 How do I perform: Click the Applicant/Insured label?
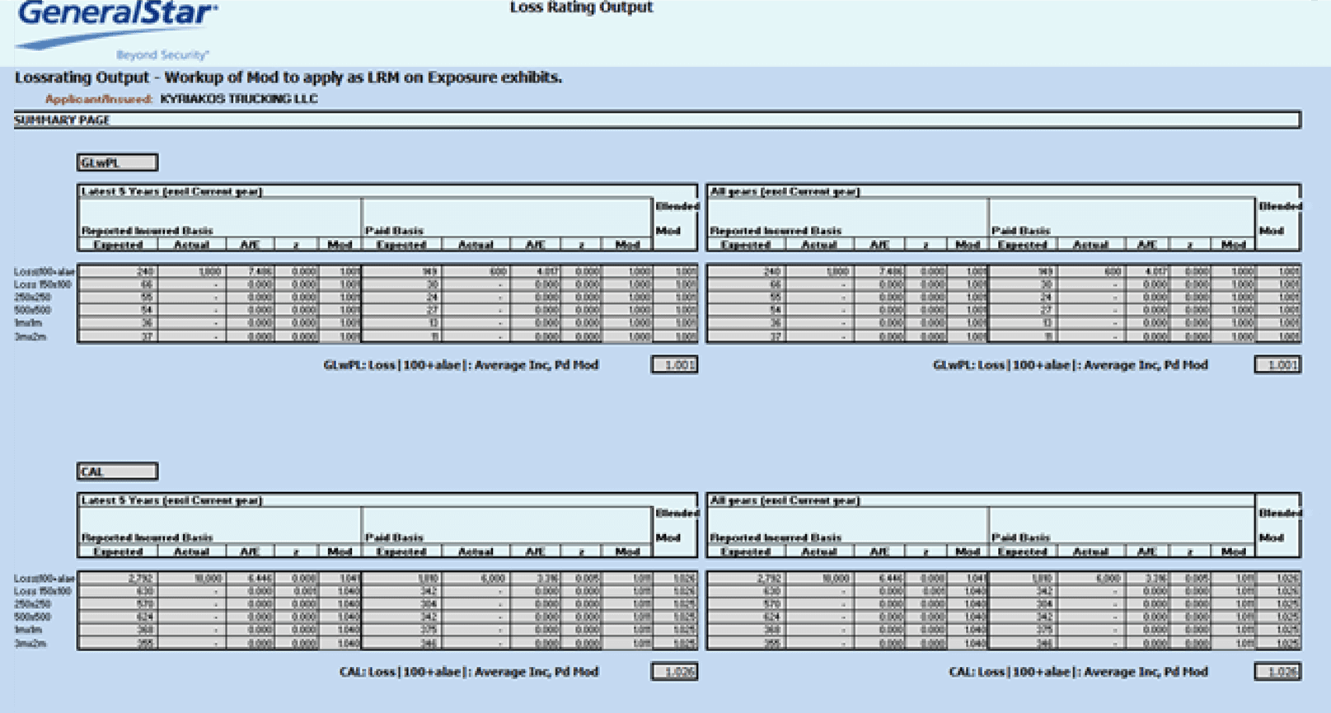point(99,99)
